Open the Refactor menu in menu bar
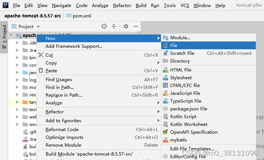Image resolution: width=264 pixels, height=160 pixels. 122,6
